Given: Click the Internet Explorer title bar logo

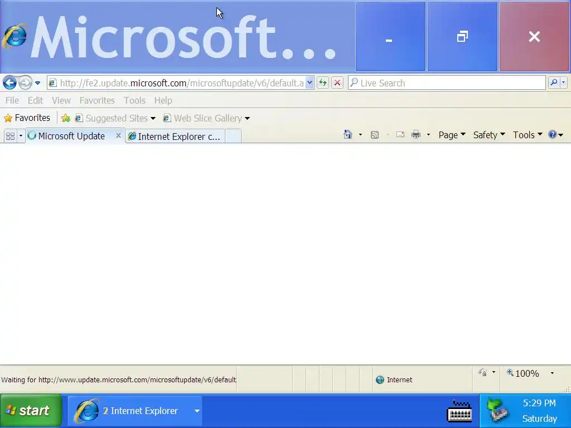Looking at the screenshot, I should click(x=15, y=36).
